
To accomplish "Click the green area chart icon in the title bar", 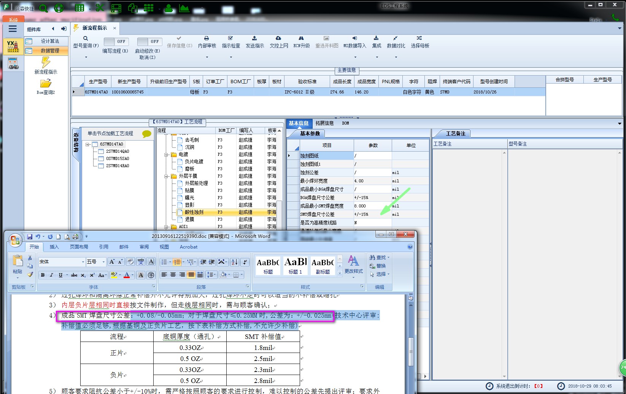I will click(184, 8).
